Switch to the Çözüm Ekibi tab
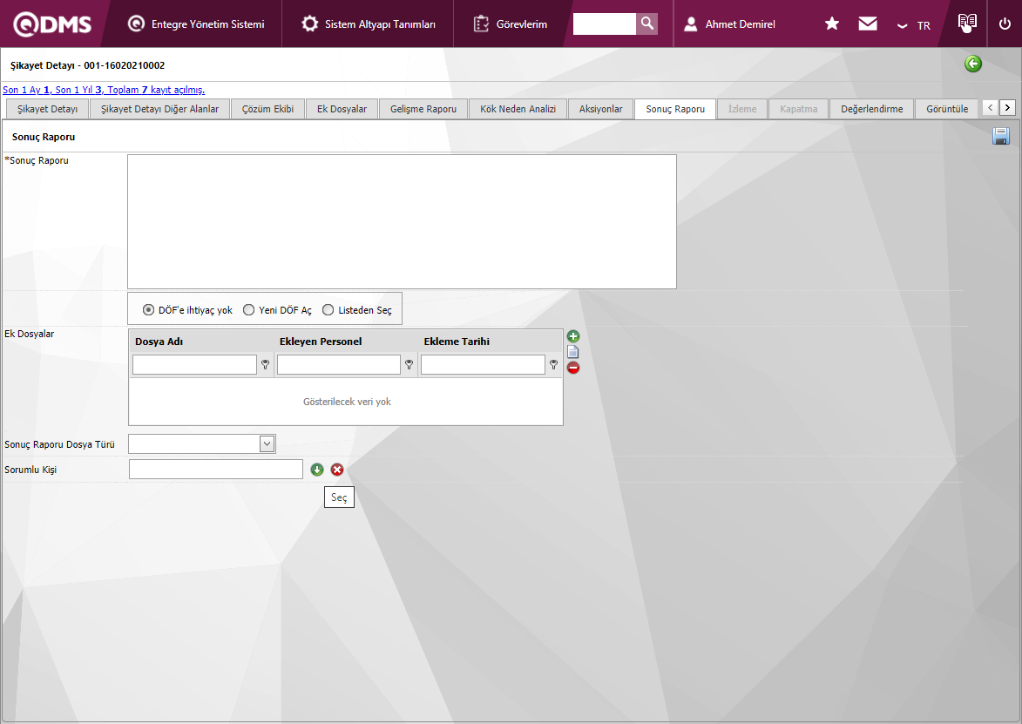This screenshot has height=724, width=1022. [267, 109]
